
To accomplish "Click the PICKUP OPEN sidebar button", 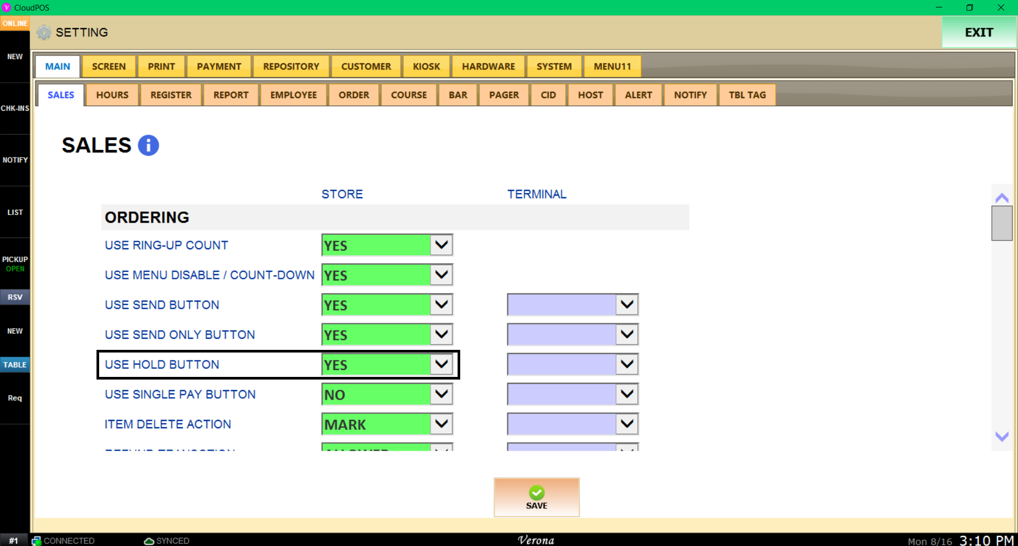I will point(15,263).
